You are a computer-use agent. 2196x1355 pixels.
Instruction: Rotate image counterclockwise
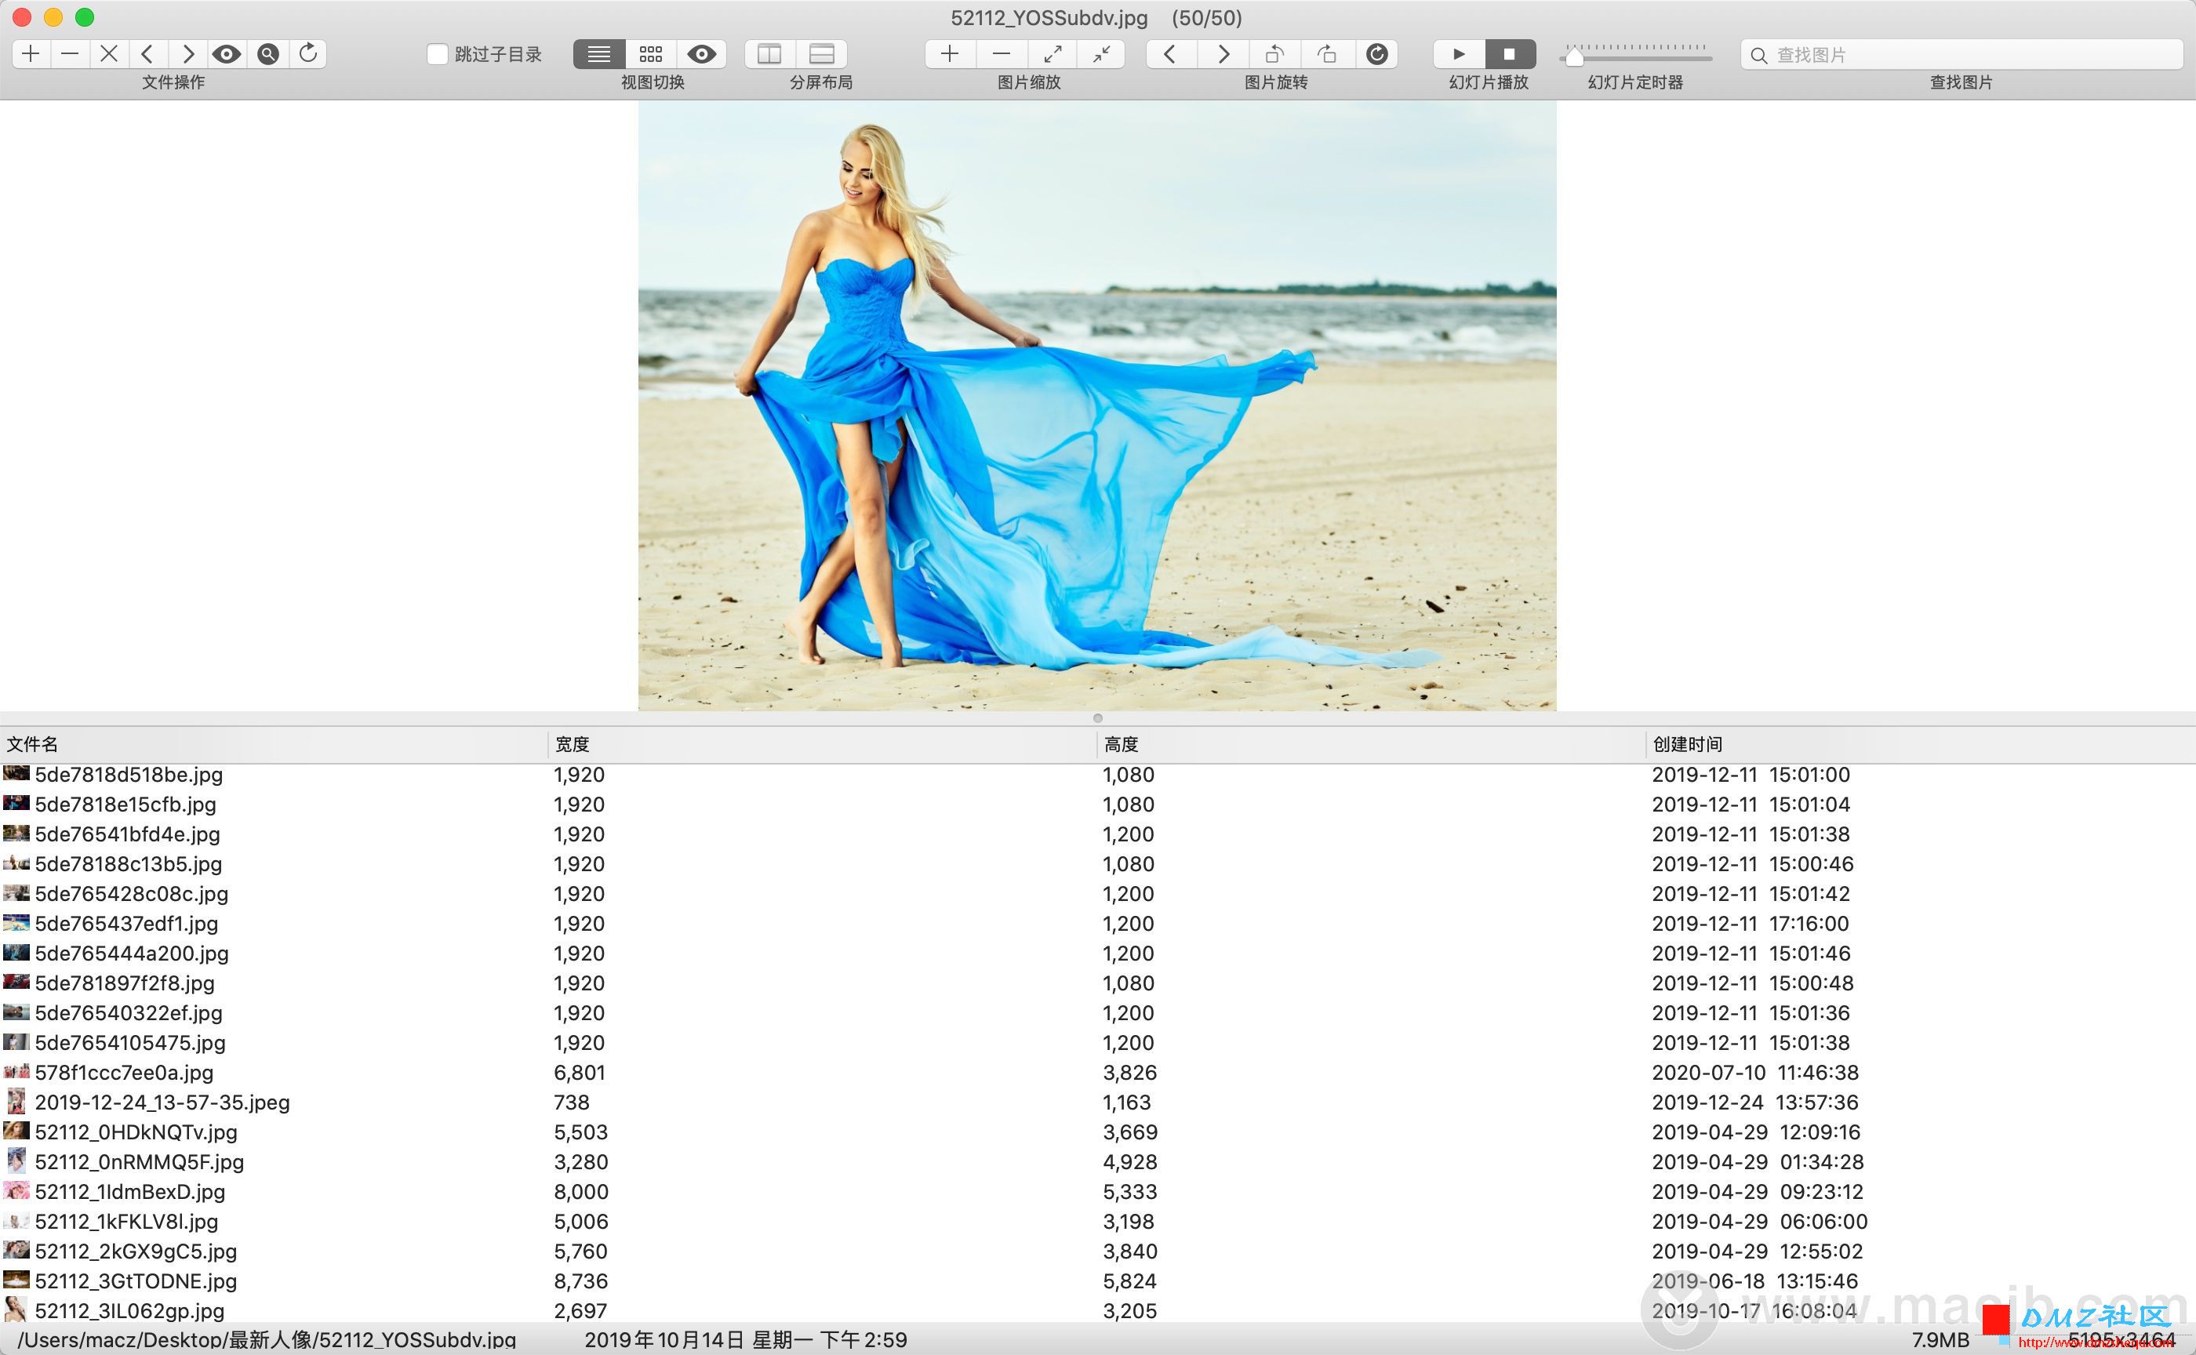click(1274, 54)
